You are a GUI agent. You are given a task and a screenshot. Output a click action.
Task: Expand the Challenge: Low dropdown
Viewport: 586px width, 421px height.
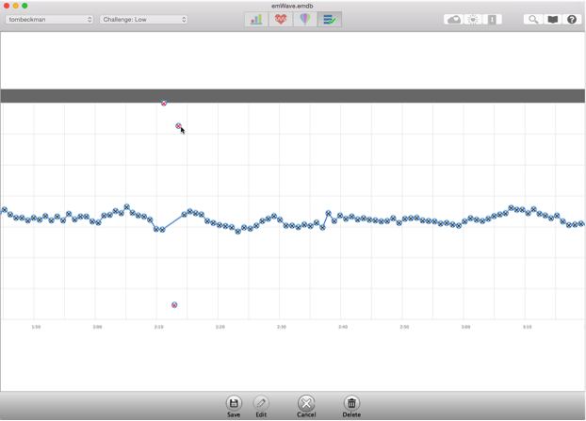click(143, 19)
